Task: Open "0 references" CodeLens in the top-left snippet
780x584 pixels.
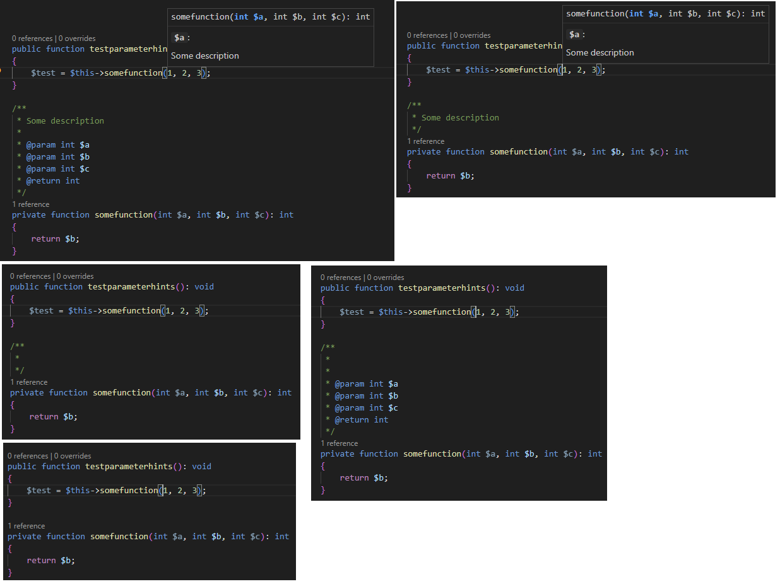Action: [x=32, y=38]
